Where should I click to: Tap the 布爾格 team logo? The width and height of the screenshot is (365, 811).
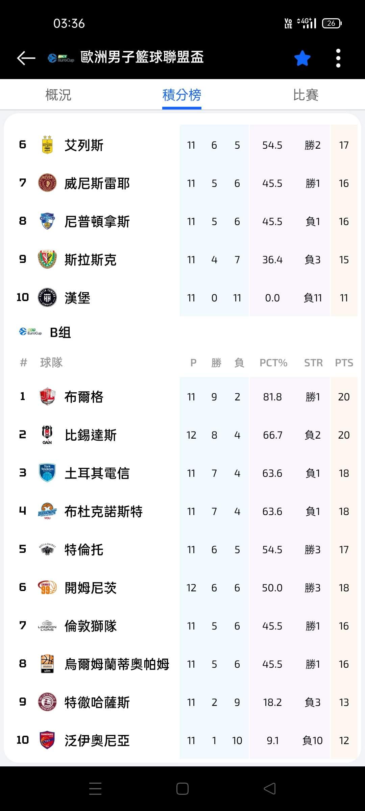[47, 396]
